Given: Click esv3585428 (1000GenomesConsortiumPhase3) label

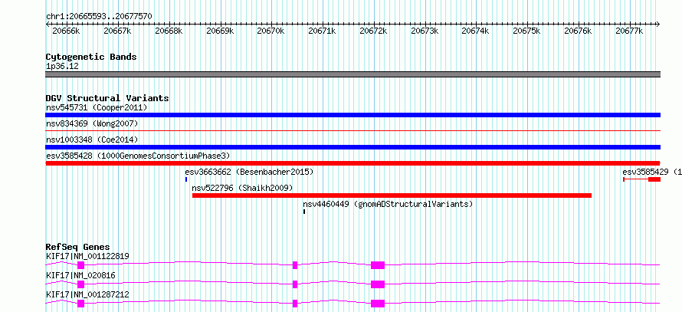Looking at the screenshot, I should coord(138,156).
